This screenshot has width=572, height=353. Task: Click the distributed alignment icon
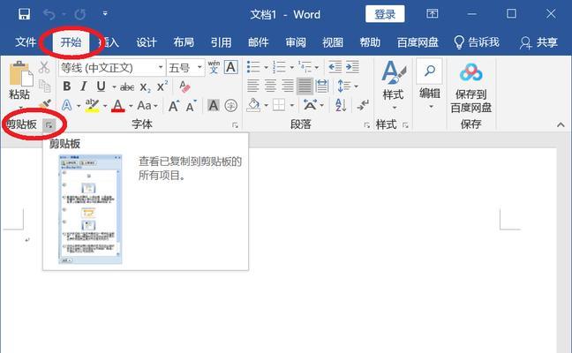(x=321, y=86)
